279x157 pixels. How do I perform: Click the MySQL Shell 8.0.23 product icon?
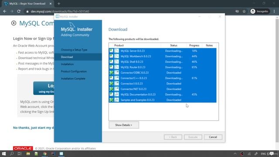pos(116,62)
